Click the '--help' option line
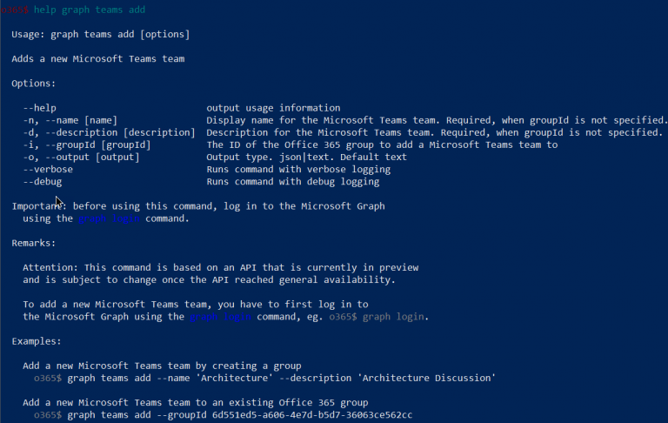 pos(40,108)
